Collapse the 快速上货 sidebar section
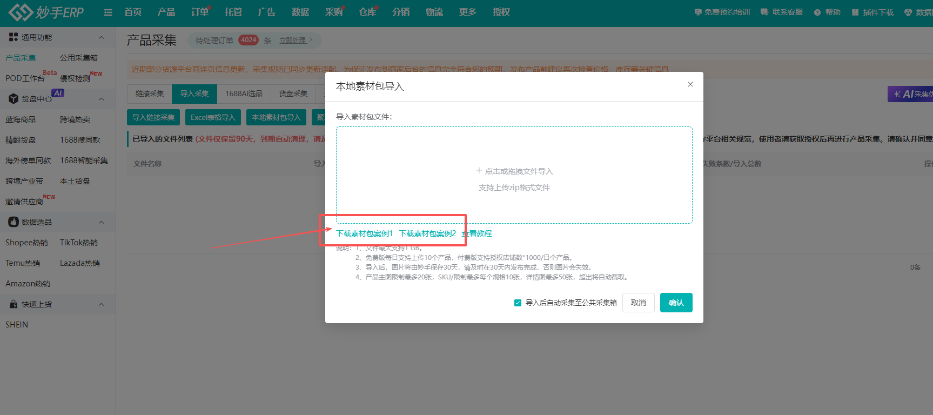Viewport: 933px width, 415px height. (101, 304)
